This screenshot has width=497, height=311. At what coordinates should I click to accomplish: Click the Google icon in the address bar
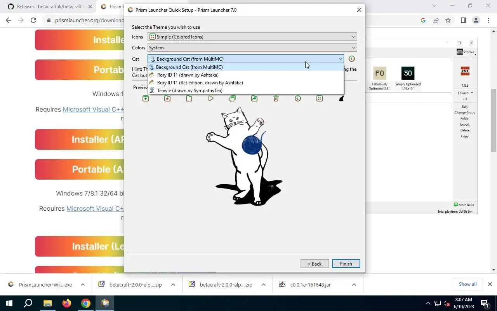[423, 20]
